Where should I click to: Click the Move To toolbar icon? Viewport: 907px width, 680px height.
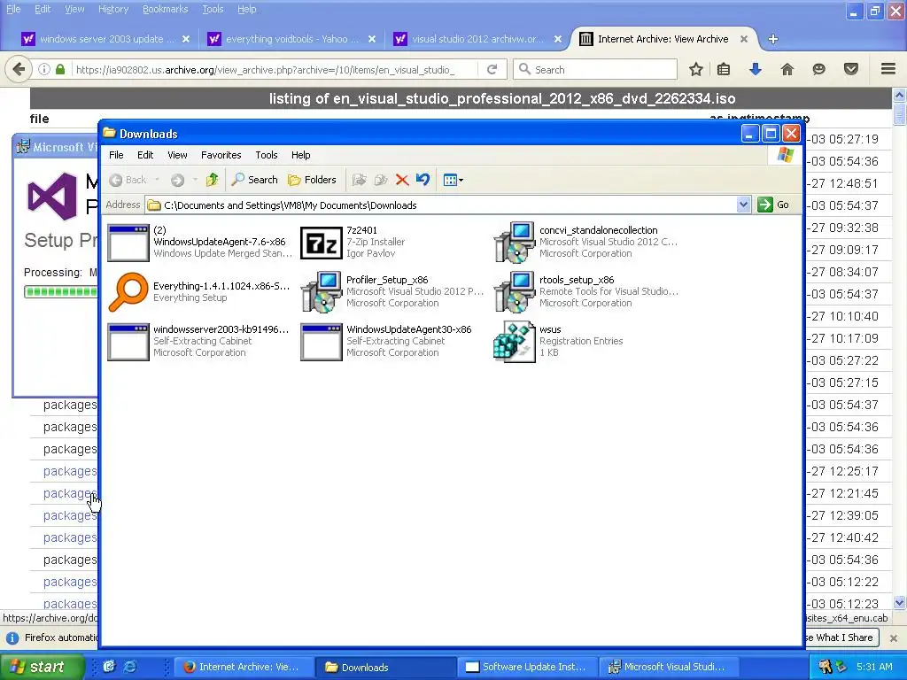tap(359, 180)
